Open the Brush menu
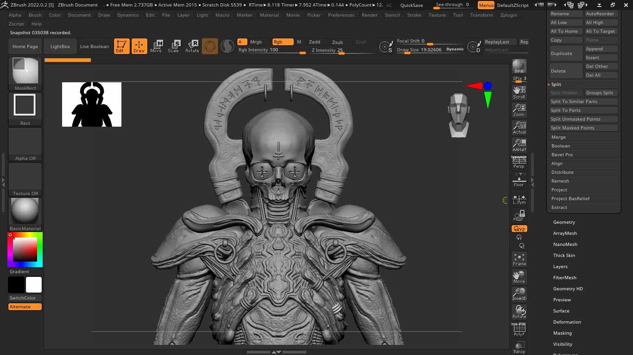Screen dimensions: 633x355 35,15
